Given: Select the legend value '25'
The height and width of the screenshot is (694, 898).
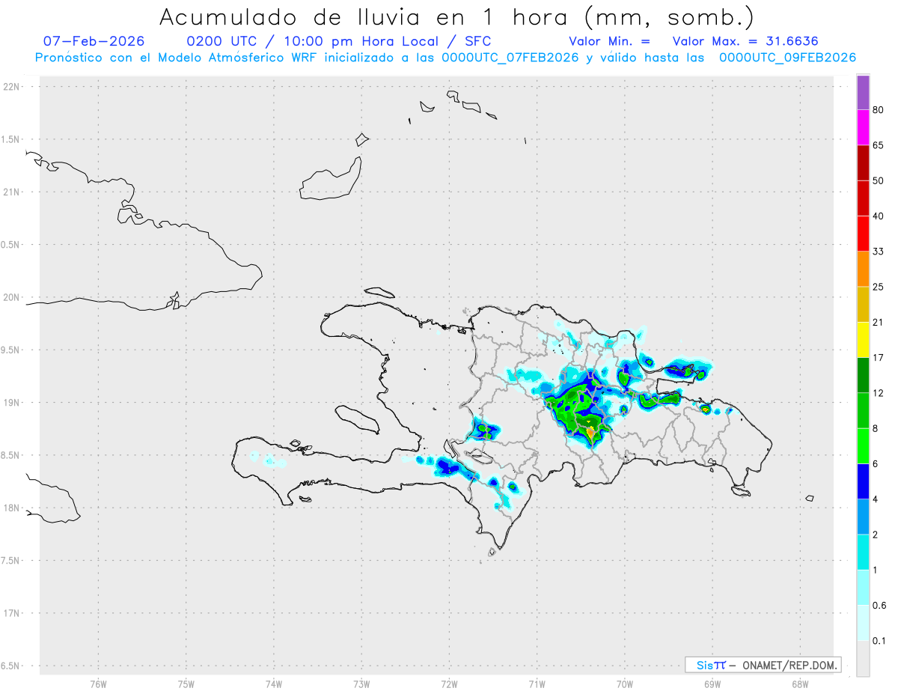Looking at the screenshot, I should pos(879,287).
